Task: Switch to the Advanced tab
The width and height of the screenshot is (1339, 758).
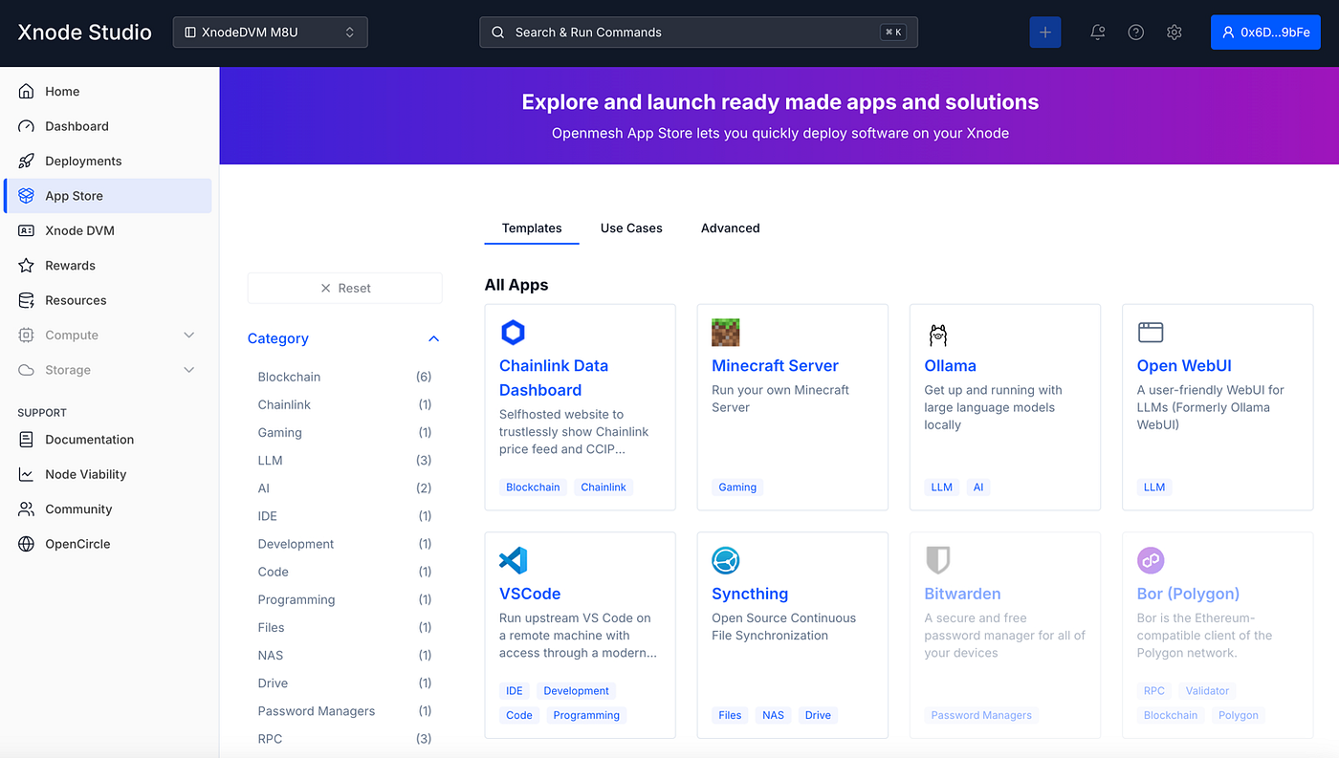Action: [x=731, y=228]
